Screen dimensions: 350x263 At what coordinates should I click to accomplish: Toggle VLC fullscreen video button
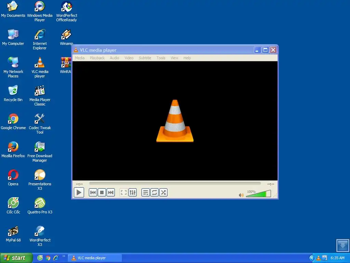pos(124,192)
